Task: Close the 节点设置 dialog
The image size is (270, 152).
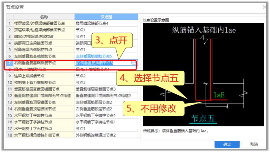Action: point(264,7)
